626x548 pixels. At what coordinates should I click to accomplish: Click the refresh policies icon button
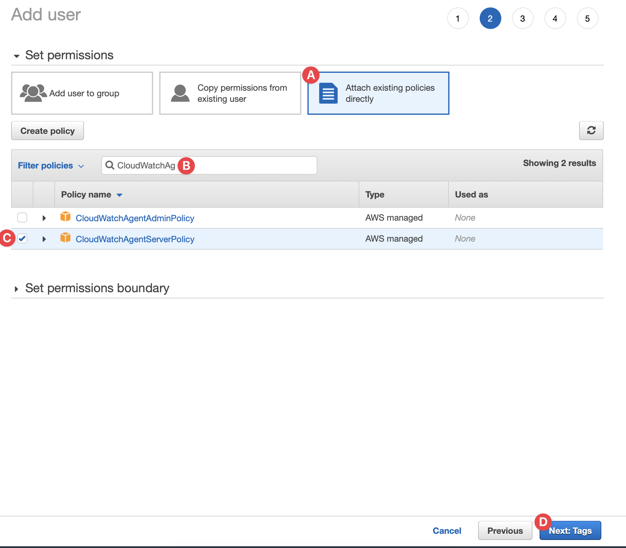click(591, 131)
